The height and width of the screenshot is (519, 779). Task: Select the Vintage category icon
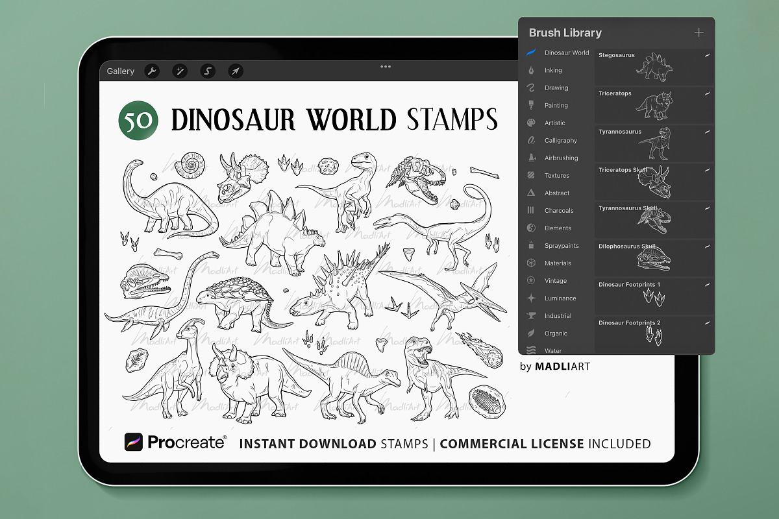coord(531,280)
